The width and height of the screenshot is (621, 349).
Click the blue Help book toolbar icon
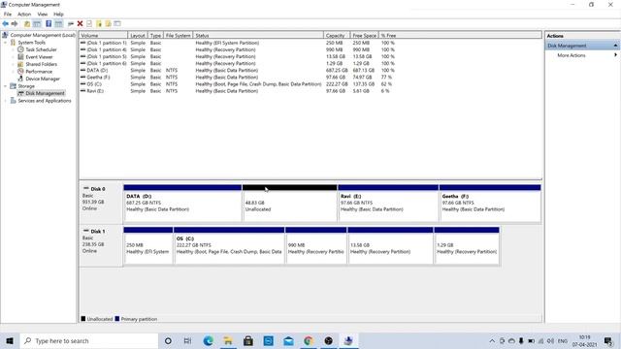49,23
